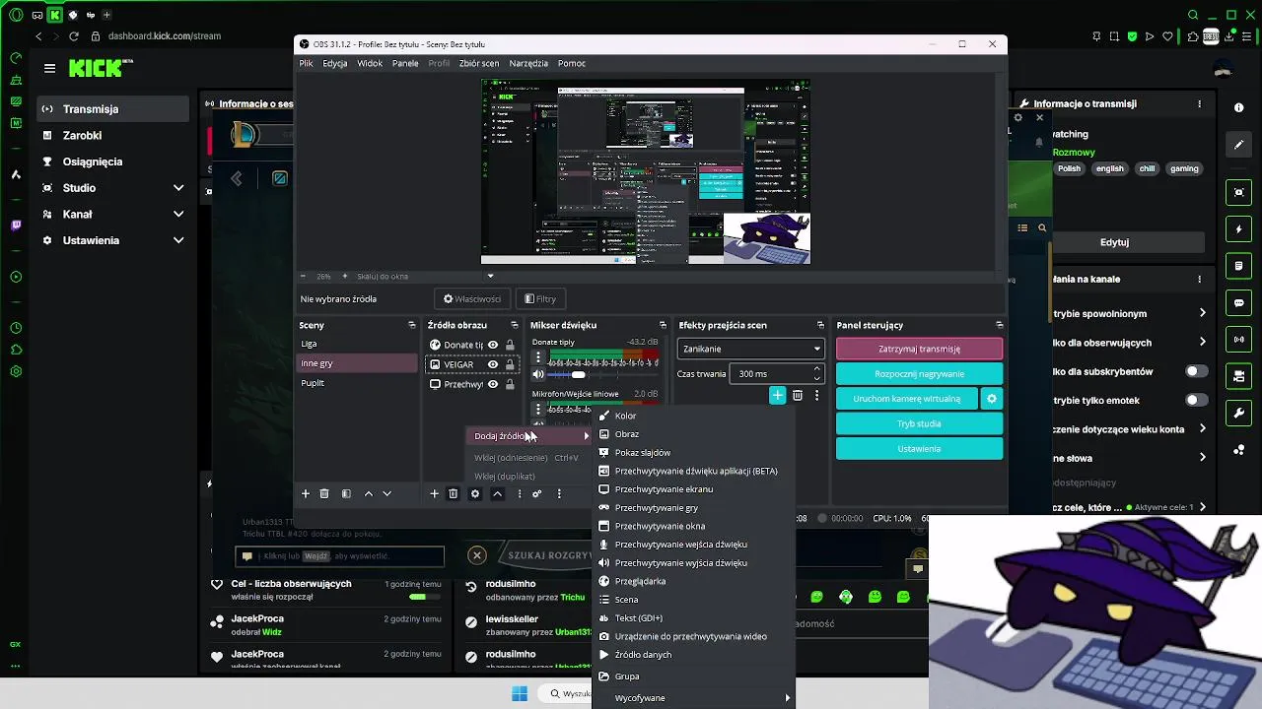Expand the Kanał sidebar section

click(x=178, y=214)
